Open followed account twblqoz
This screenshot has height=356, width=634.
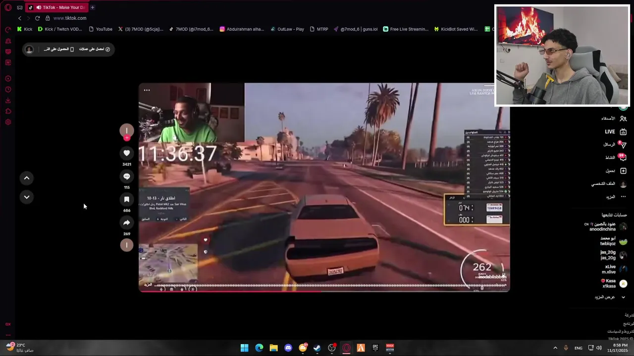click(613, 241)
